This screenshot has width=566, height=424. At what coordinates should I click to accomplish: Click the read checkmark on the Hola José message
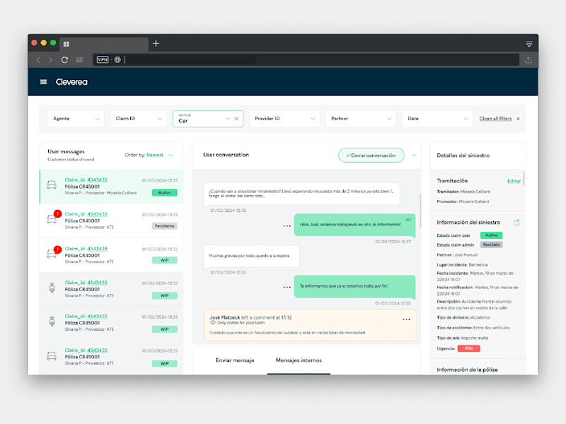coord(408,219)
